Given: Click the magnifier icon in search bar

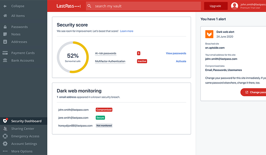Looking at the screenshot, I should [89, 6].
